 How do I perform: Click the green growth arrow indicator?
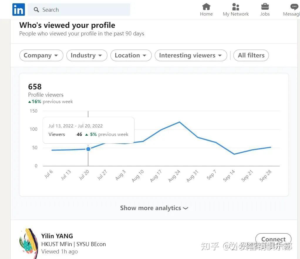coord(30,101)
